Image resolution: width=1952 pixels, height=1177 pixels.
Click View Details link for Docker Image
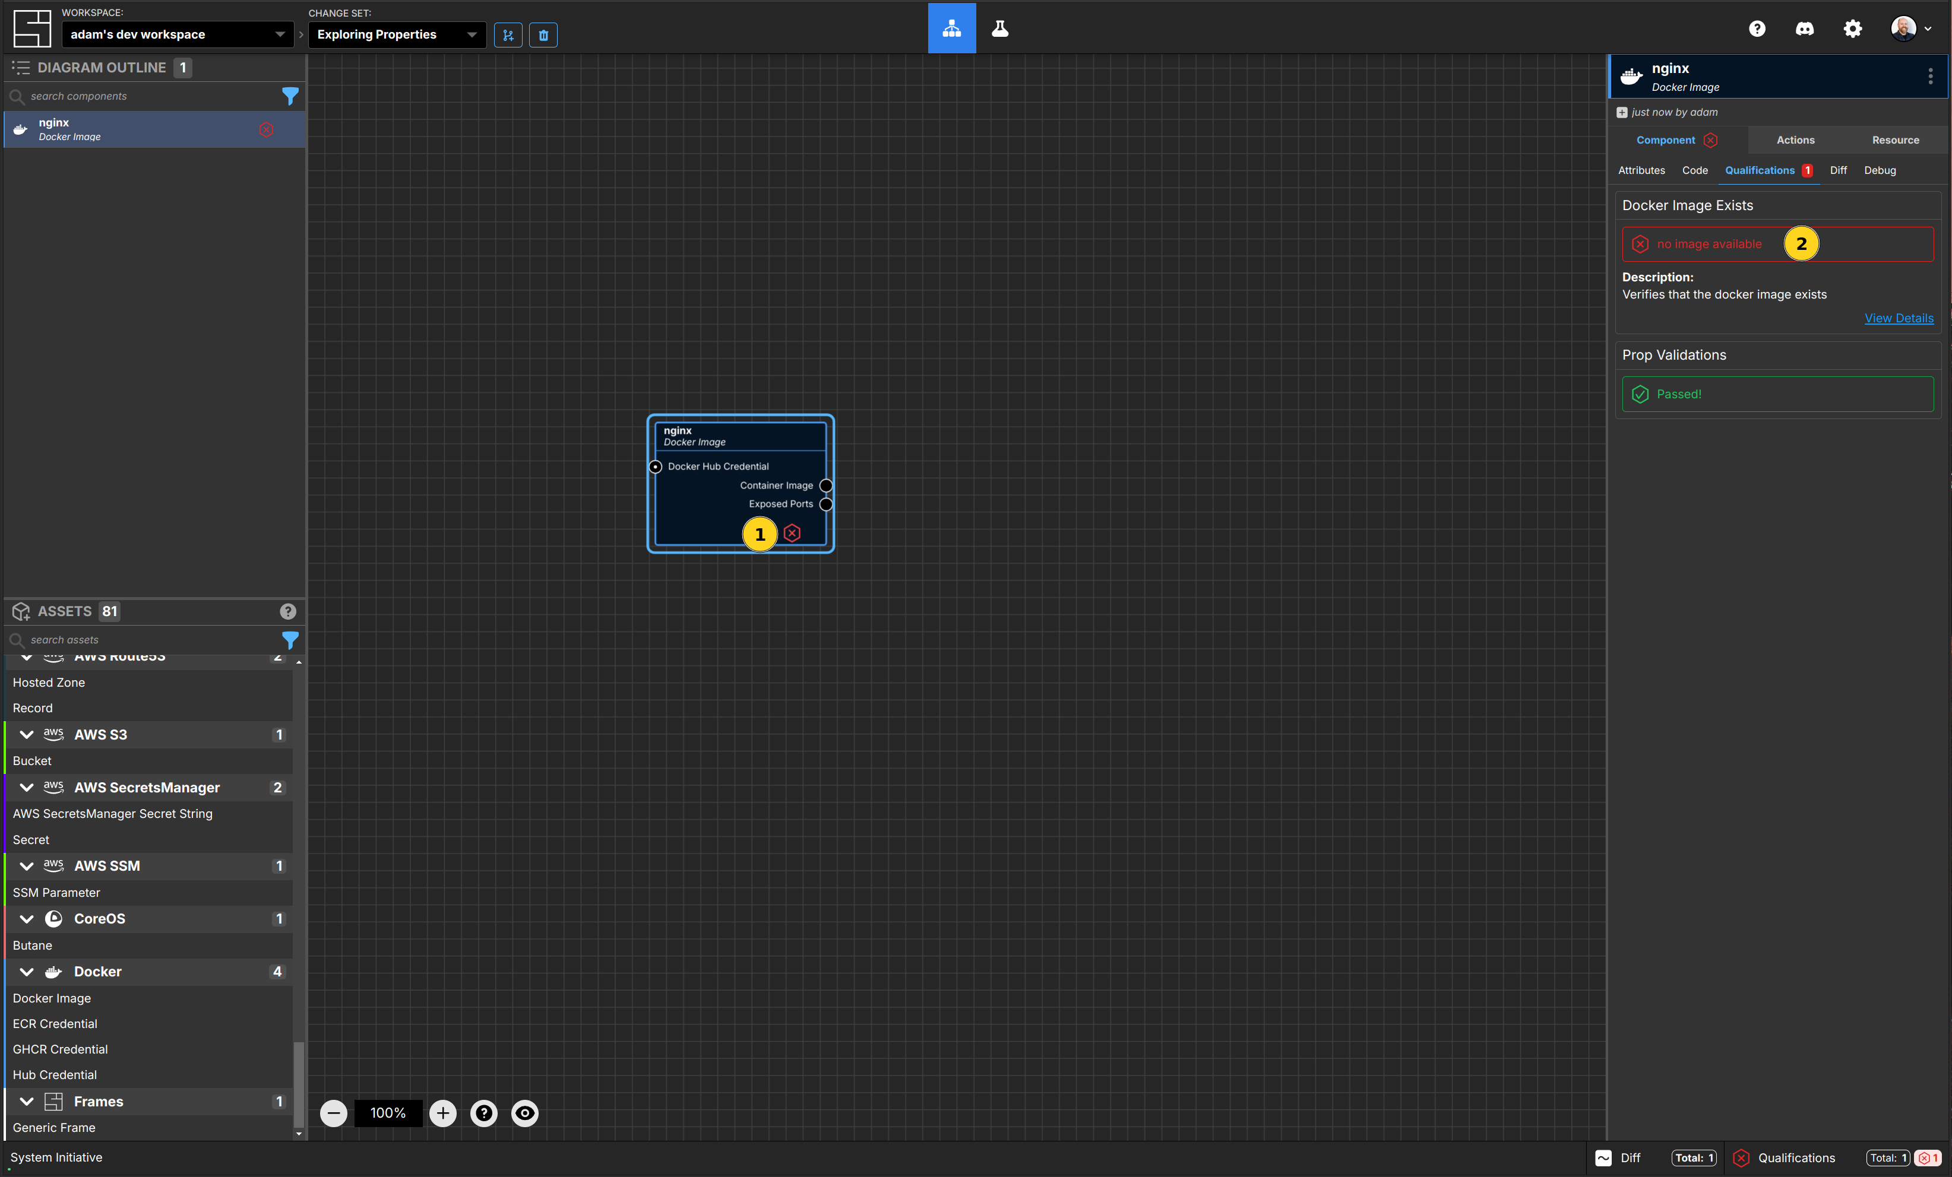click(x=1899, y=318)
